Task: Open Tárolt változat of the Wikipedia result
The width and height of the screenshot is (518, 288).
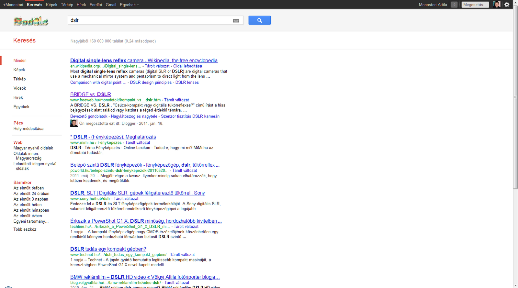Action: (157, 66)
